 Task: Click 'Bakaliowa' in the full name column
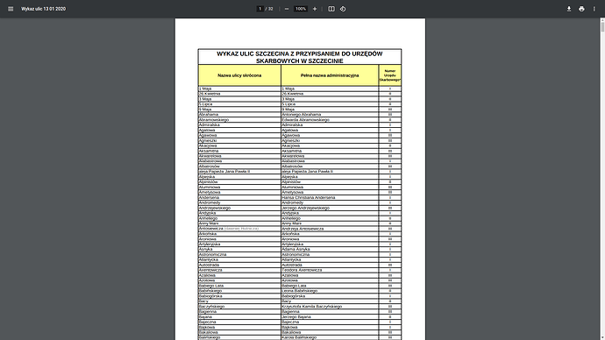click(291, 332)
